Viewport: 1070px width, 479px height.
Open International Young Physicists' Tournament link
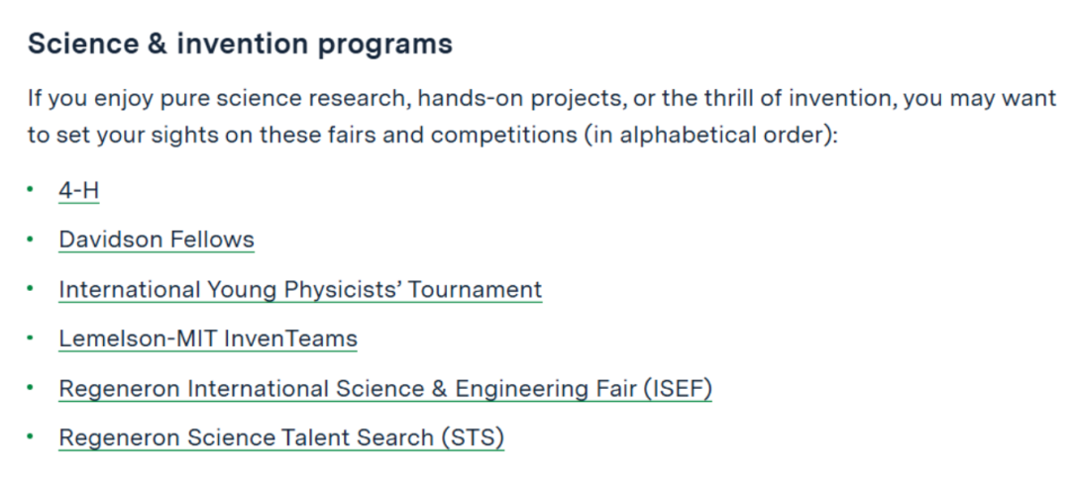point(300,289)
